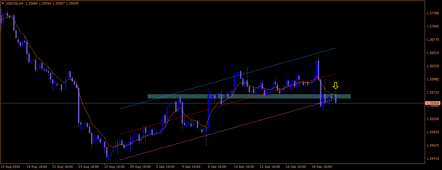Click the 1.35200 price scale label
This screenshot has height=170, width=442.
click(433, 119)
